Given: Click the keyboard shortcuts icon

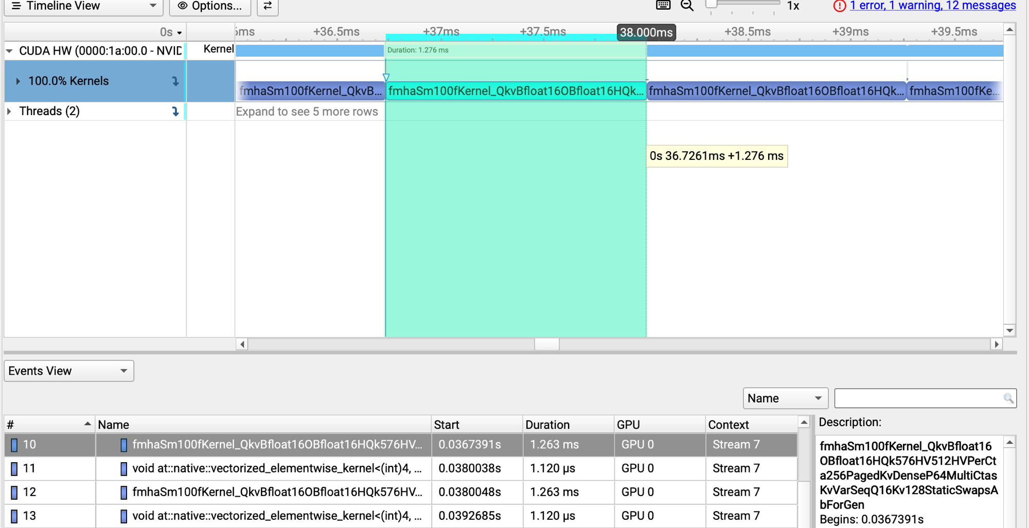Looking at the screenshot, I should pyautogui.click(x=663, y=5).
